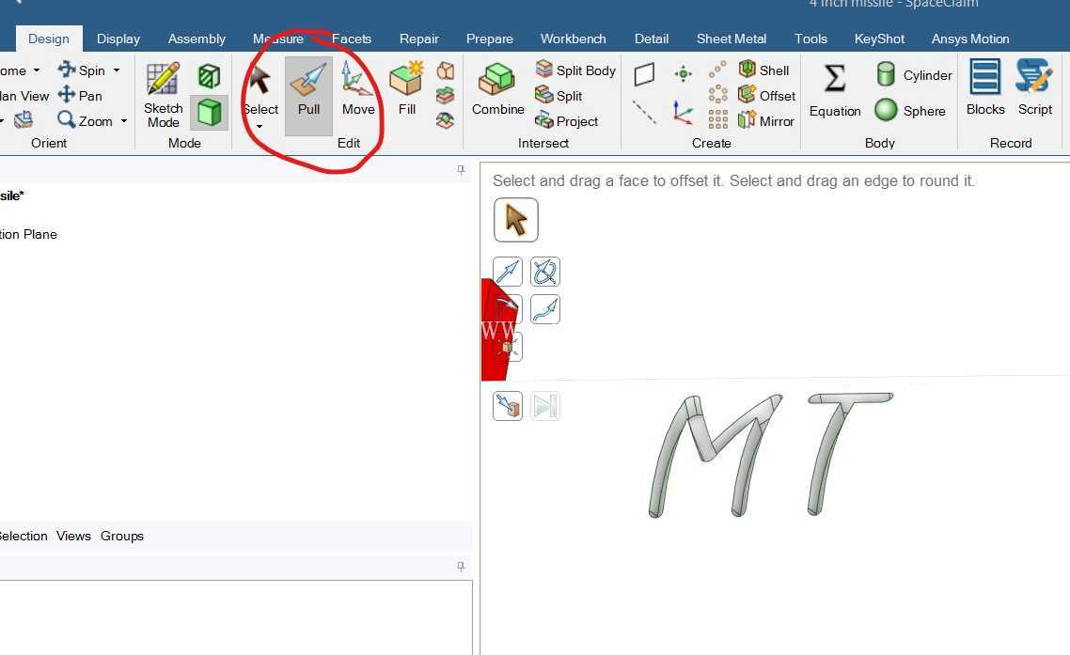Click the Circular Pattern icon

click(717, 94)
